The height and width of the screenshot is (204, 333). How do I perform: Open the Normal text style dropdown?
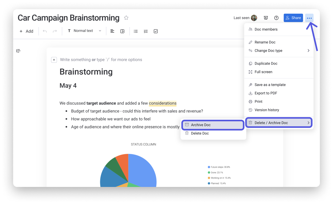tap(84, 31)
